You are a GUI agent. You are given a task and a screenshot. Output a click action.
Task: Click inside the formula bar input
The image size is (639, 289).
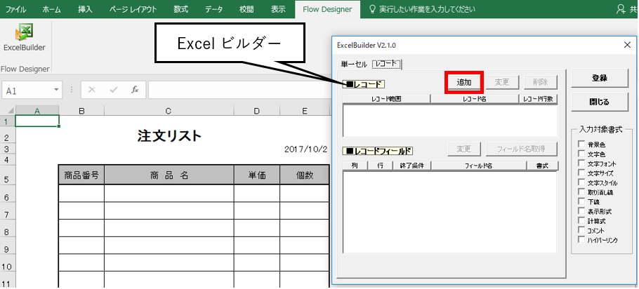coord(239,90)
